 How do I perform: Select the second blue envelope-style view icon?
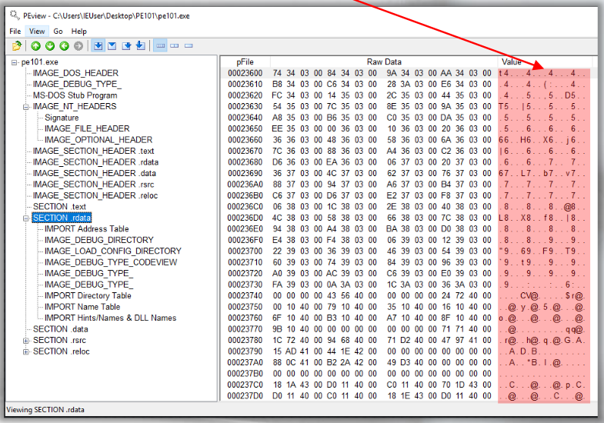[x=112, y=46]
